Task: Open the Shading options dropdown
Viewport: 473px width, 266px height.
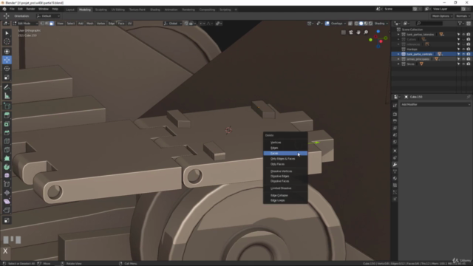Action: click(x=381, y=24)
